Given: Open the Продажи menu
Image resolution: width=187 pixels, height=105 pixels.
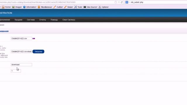Looking at the screenshot, I should (18, 20).
